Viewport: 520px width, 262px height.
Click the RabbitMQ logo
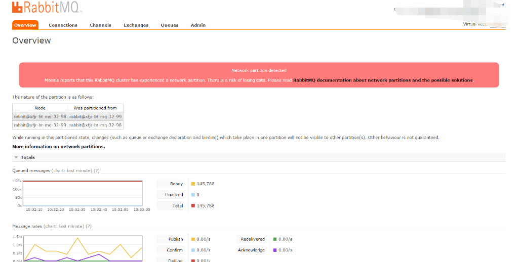[47, 8]
